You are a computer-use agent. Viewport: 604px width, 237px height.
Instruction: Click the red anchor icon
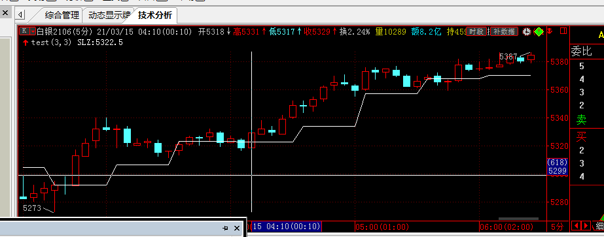click(x=550, y=31)
